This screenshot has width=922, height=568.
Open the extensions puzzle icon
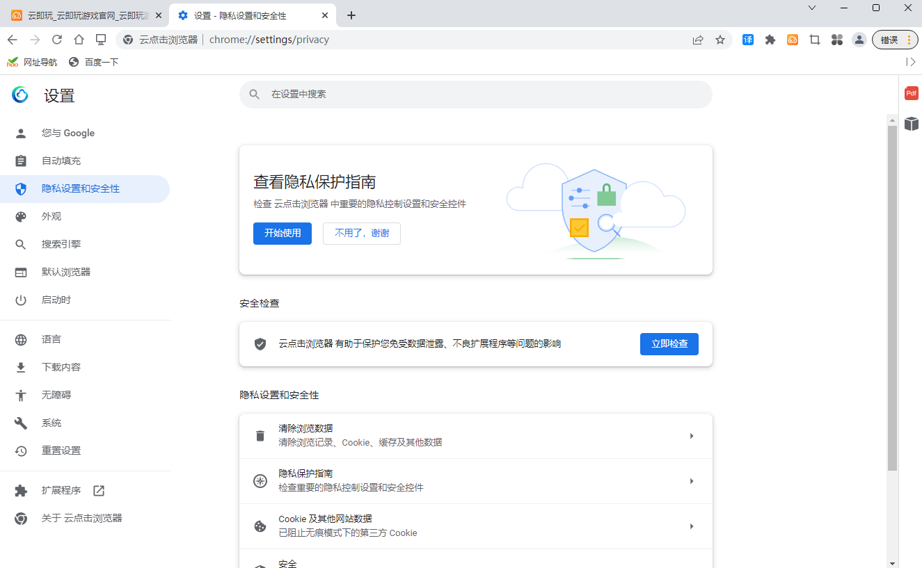coord(770,40)
